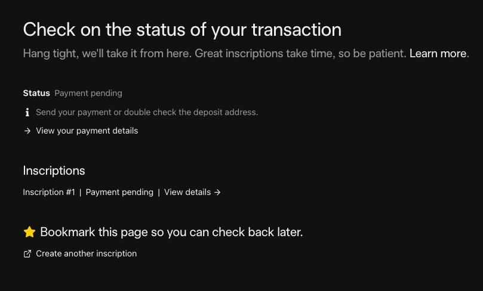Click the Inscriptions section heading
The height and width of the screenshot is (291, 483).
(x=54, y=171)
